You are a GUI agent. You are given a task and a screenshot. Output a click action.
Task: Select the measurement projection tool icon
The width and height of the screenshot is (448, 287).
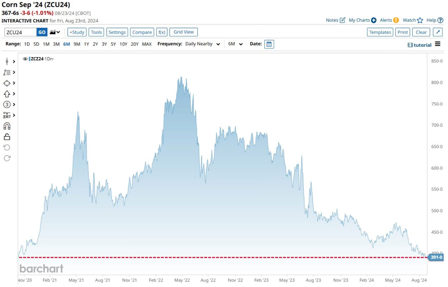pos(7,115)
